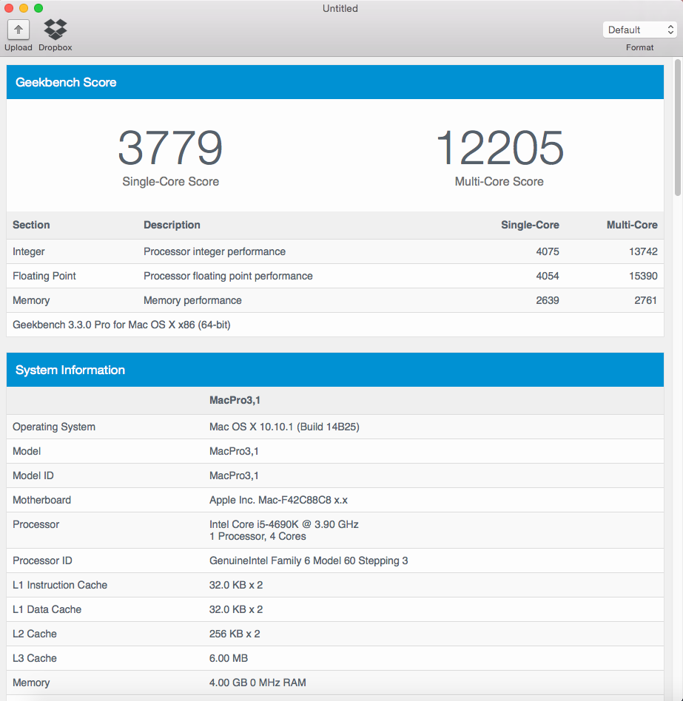
Task: Minimize the Untitled window
Action: pos(24,8)
